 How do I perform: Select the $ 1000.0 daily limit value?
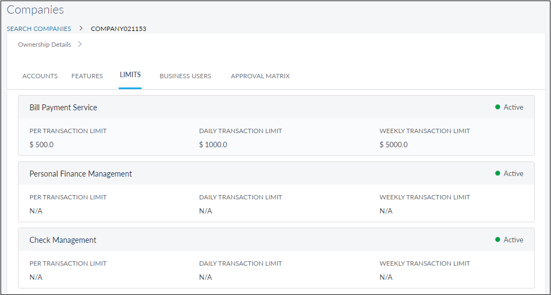tap(213, 145)
